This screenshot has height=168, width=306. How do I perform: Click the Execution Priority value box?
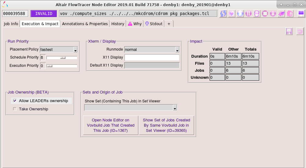click(x=43, y=66)
